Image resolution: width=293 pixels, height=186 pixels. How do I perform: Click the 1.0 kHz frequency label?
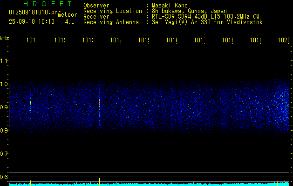5,84
